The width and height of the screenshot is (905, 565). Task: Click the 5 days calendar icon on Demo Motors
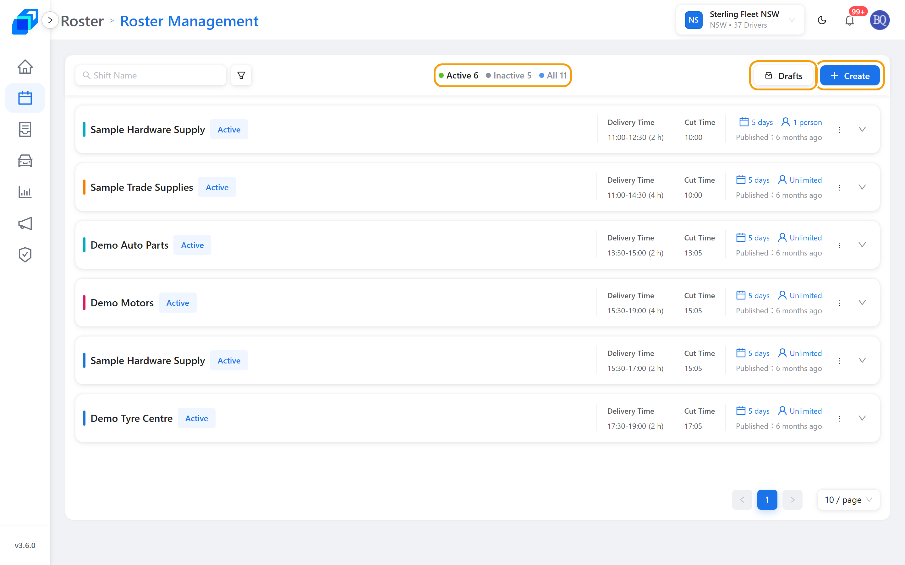pyautogui.click(x=741, y=295)
